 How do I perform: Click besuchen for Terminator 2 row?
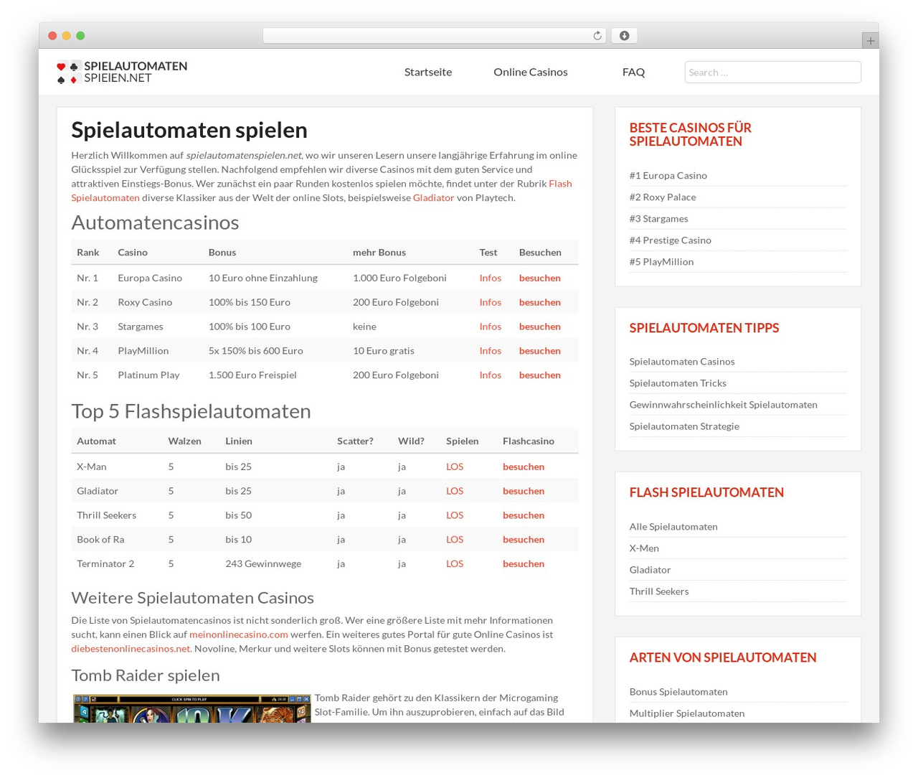point(524,564)
